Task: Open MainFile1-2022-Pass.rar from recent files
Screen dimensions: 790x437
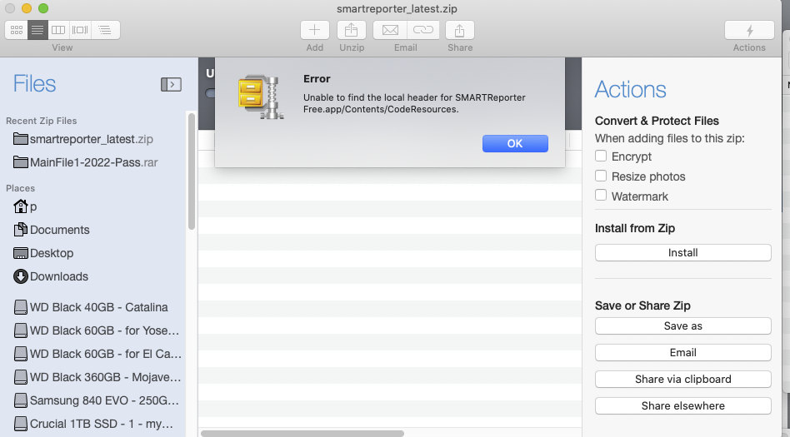Action: point(93,162)
